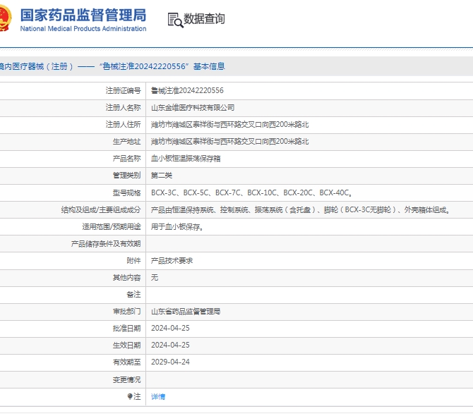Click expiry date 2029-04-24

coord(170,362)
